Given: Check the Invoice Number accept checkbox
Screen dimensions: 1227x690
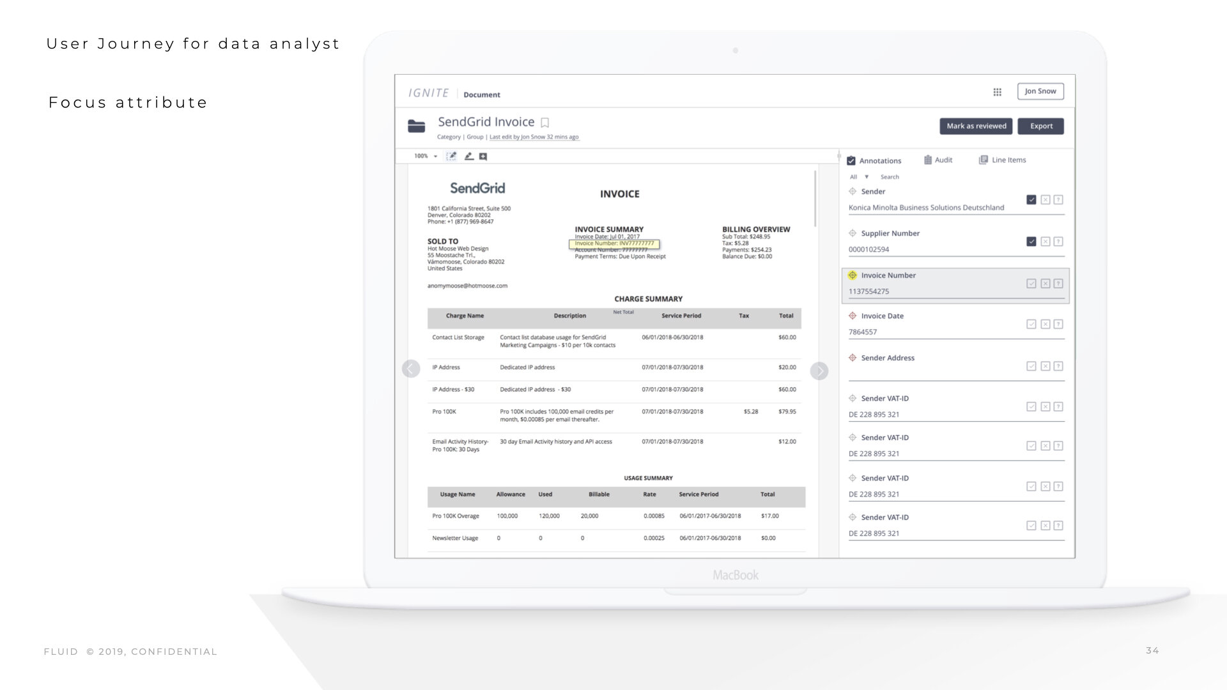Looking at the screenshot, I should [x=1031, y=284].
